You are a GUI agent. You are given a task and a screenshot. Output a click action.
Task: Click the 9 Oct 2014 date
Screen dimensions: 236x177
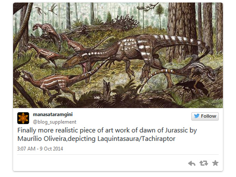click(x=52, y=149)
